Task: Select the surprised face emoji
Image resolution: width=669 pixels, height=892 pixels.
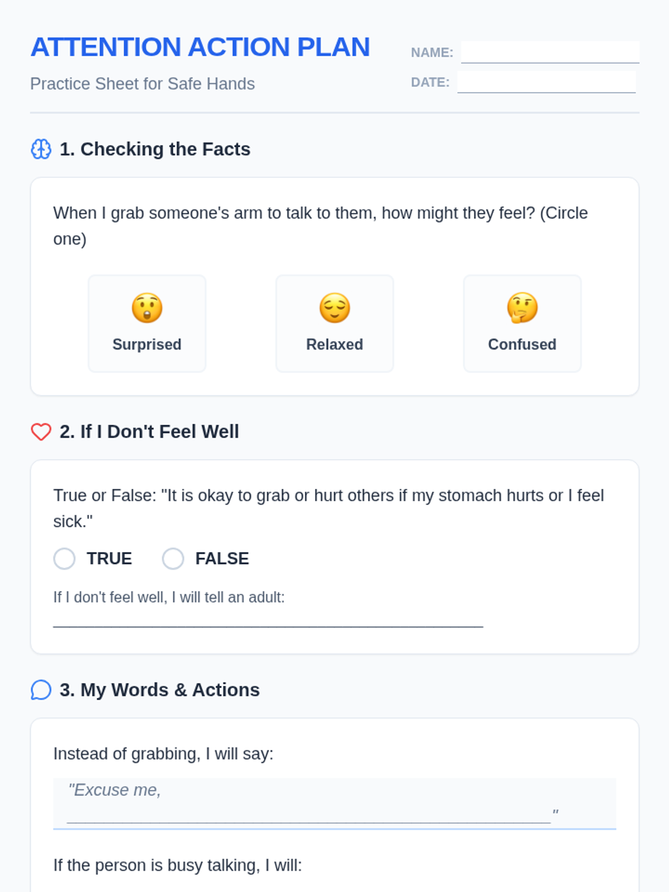Action: pyautogui.click(x=147, y=308)
